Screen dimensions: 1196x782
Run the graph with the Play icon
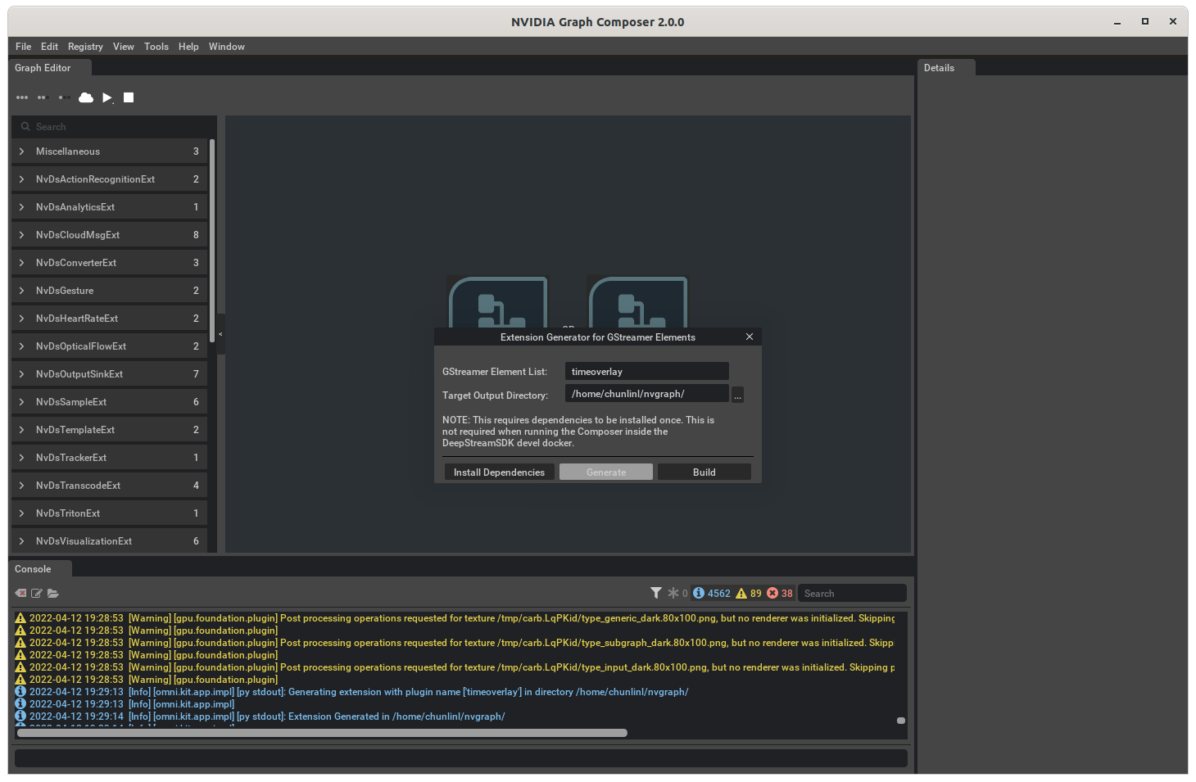pyautogui.click(x=106, y=97)
